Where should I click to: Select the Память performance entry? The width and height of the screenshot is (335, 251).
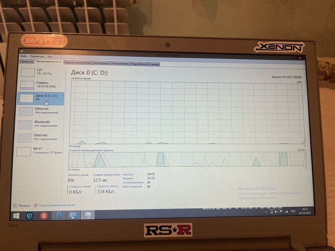tap(41, 85)
